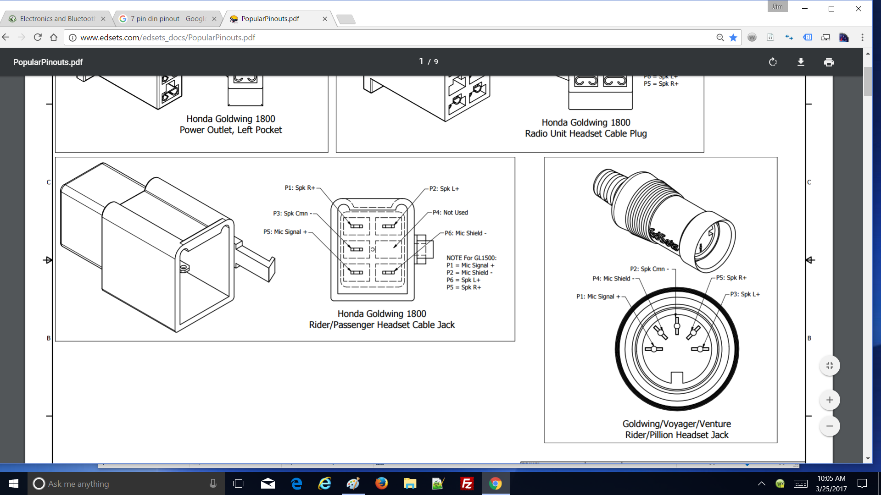Screen dimensions: 881x495
Task: Click the extension icon with the blue double arrows
Action: click(x=789, y=38)
